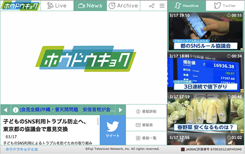Click the ホウドウキョク logo at top left
The image size is (245, 154).
coord(20,6)
